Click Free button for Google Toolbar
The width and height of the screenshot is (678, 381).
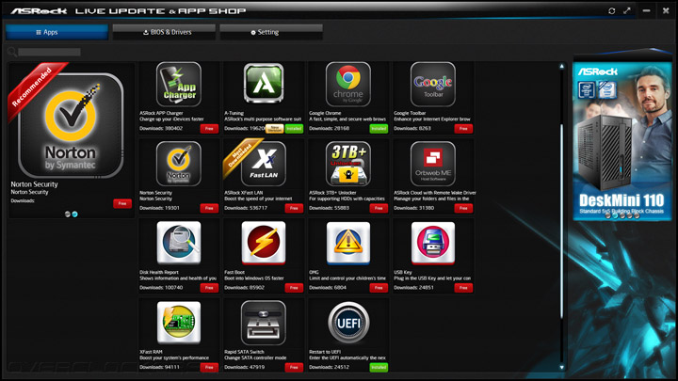pyautogui.click(x=463, y=128)
